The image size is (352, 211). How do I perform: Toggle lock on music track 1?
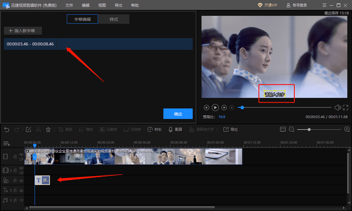tap(15, 200)
